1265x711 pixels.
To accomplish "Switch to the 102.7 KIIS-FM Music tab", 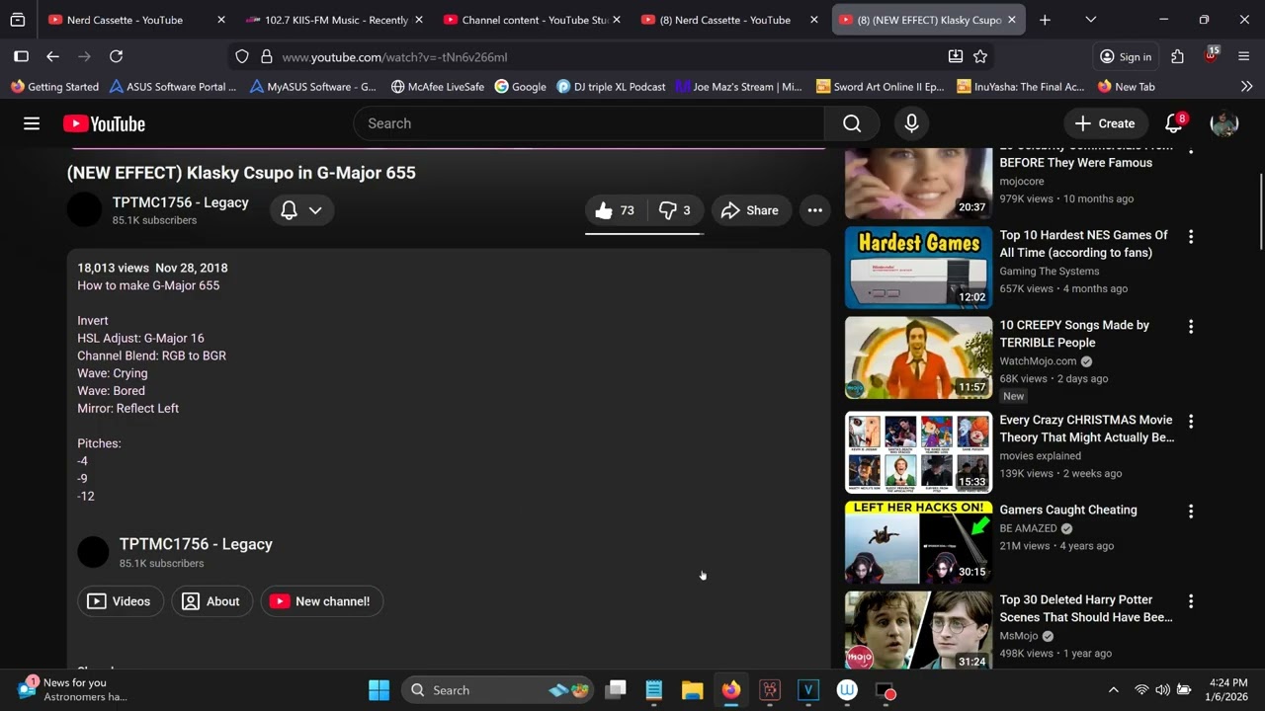I will click(334, 20).
